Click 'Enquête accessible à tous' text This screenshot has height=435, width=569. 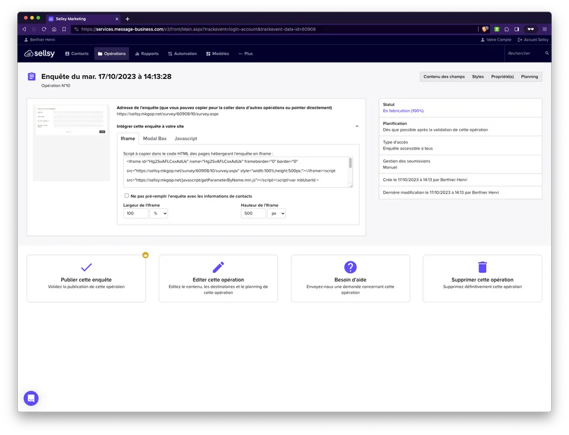tap(408, 148)
